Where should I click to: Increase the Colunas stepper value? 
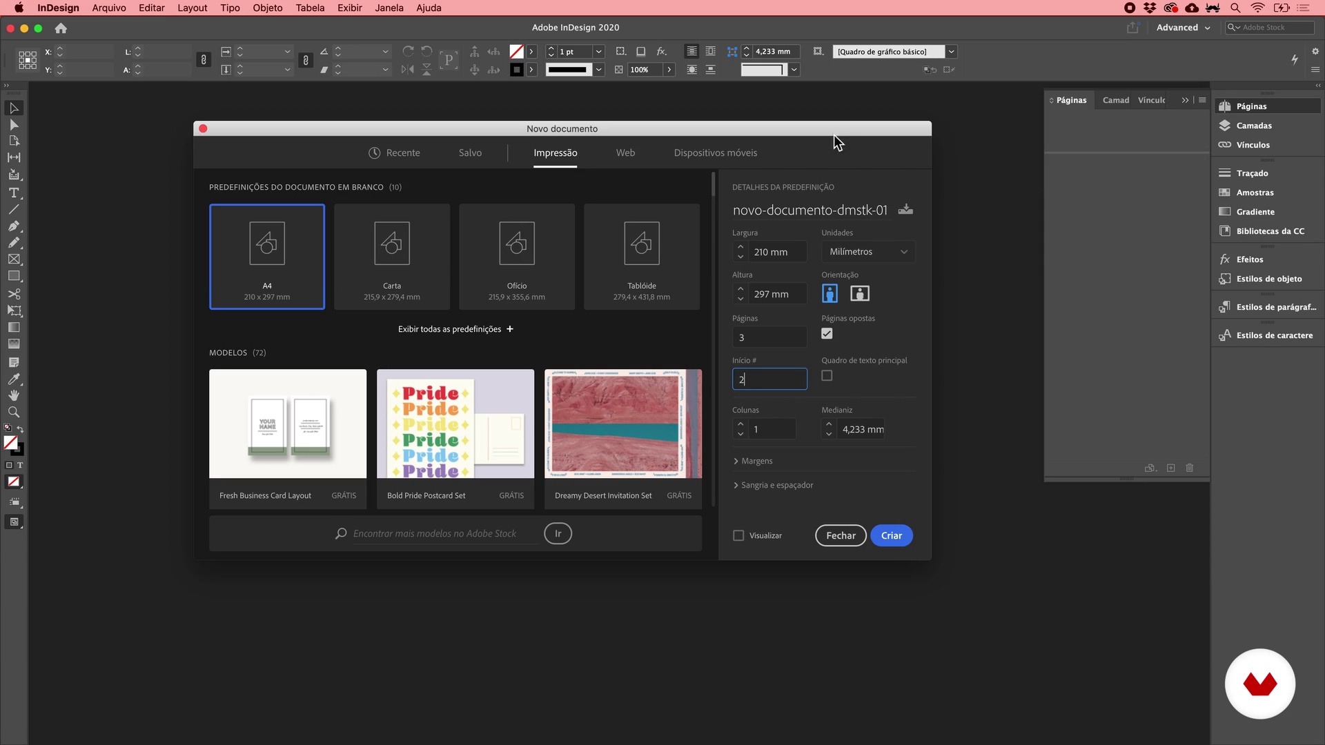(x=740, y=424)
